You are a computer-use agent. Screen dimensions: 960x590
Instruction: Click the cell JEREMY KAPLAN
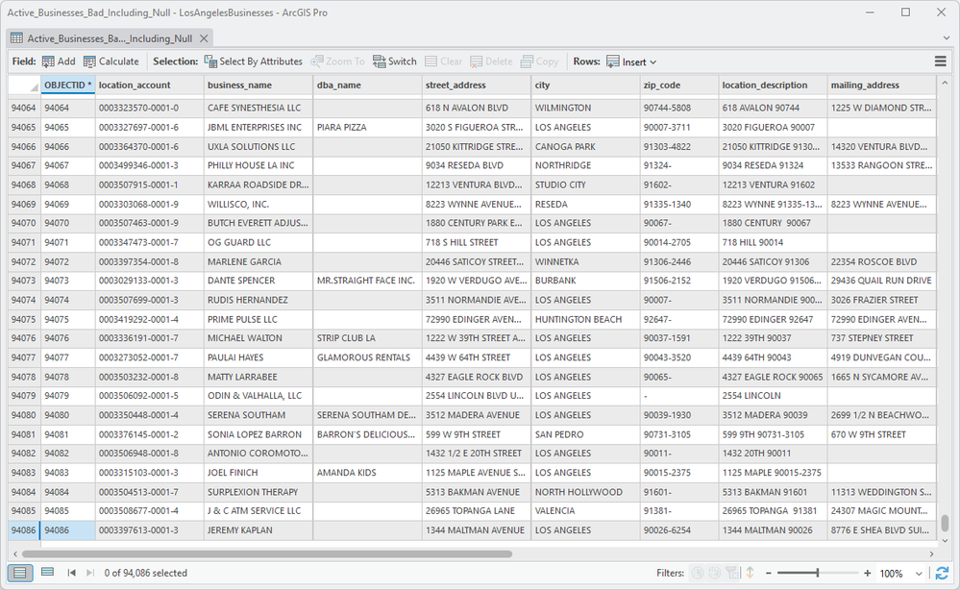coord(258,530)
